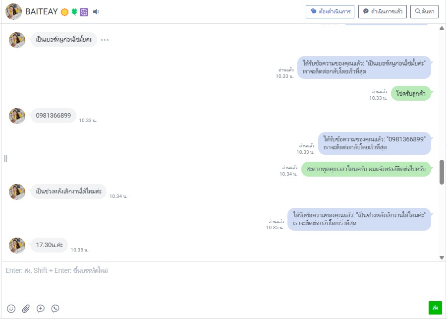Click the 10.34 น. timestamp beside เป็นช่วงหลังเลิกงาน message
447x319 pixels.
pos(118,196)
